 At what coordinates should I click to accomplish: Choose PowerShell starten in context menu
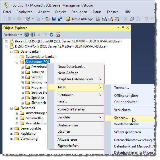76,109
